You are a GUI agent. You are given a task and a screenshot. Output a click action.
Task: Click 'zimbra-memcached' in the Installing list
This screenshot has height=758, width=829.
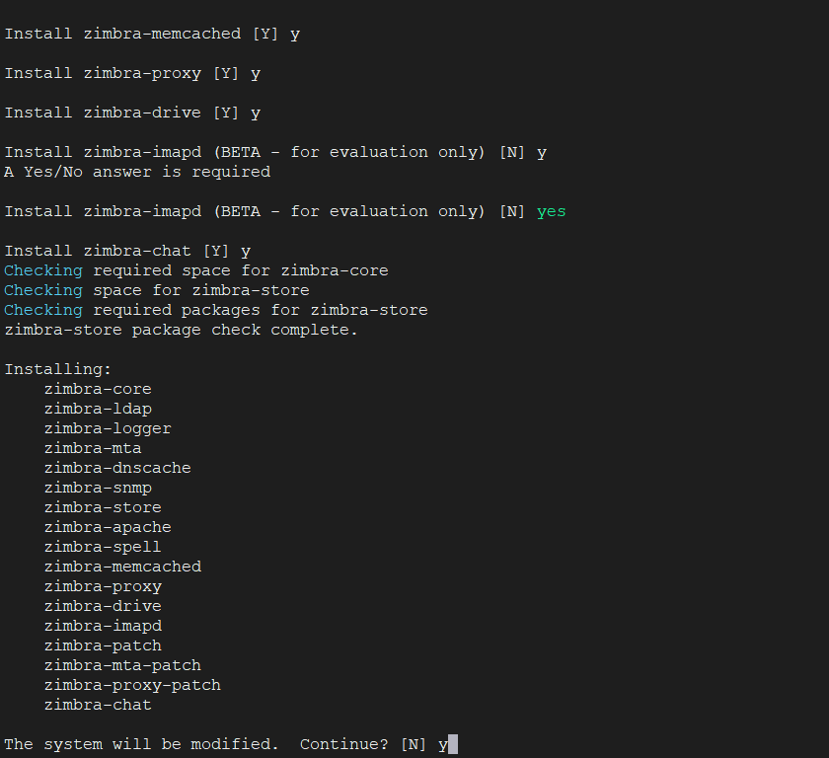(x=122, y=567)
